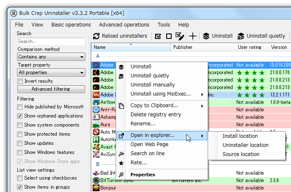Image resolution: width=291 pixels, height=192 pixels.
Task: Click the Reload uninstallers refresh icon
Action: 96,36
